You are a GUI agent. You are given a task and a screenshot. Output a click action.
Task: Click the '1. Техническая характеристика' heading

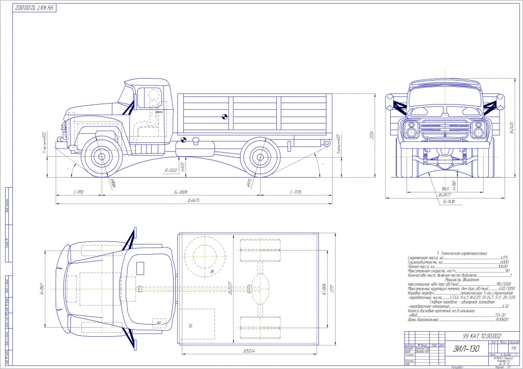tap(462, 253)
